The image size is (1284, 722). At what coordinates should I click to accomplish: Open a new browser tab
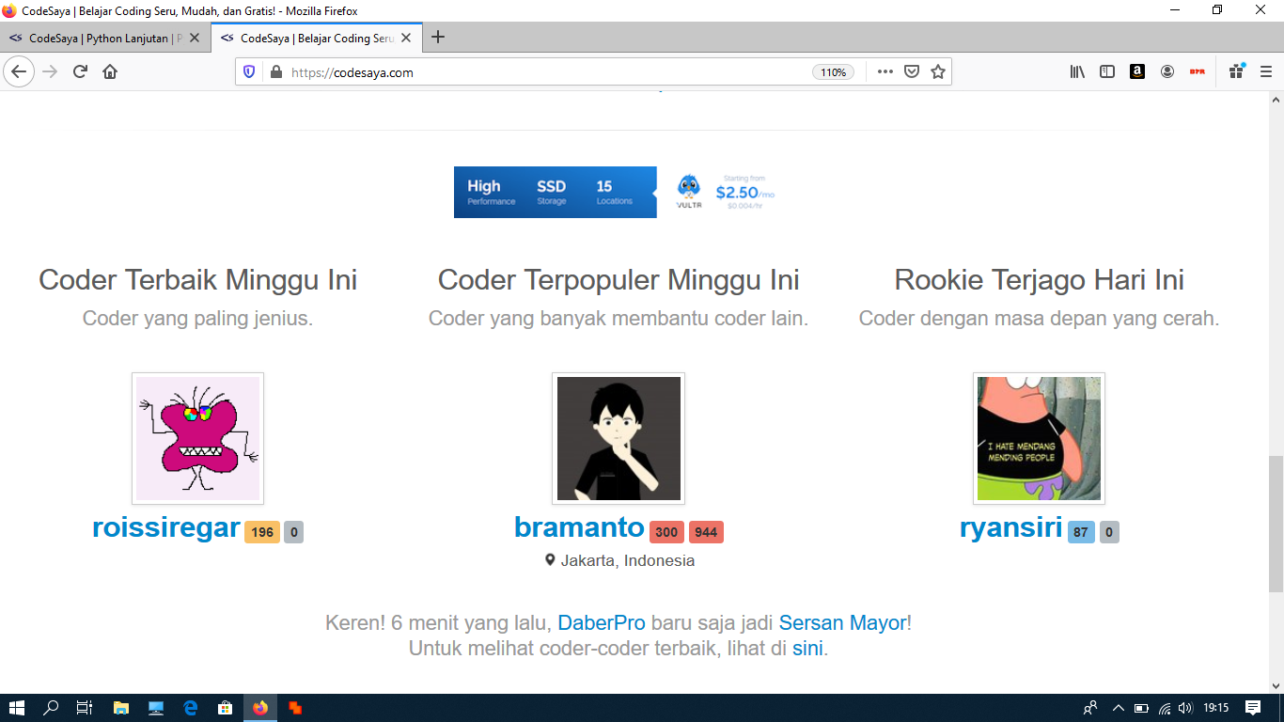[437, 38]
